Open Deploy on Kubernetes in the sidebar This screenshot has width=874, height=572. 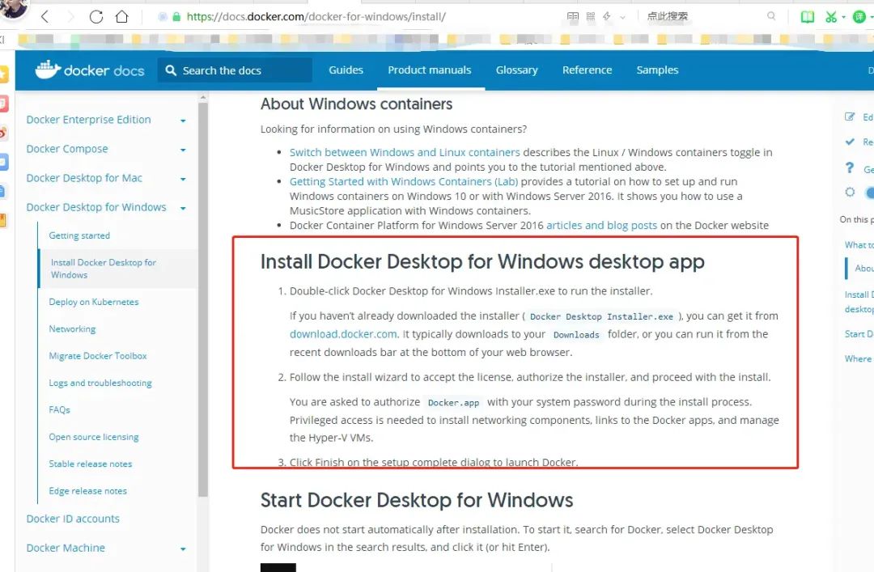tap(94, 302)
